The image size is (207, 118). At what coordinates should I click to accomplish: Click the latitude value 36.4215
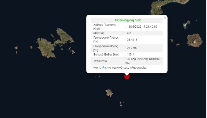pyautogui.click(x=132, y=40)
